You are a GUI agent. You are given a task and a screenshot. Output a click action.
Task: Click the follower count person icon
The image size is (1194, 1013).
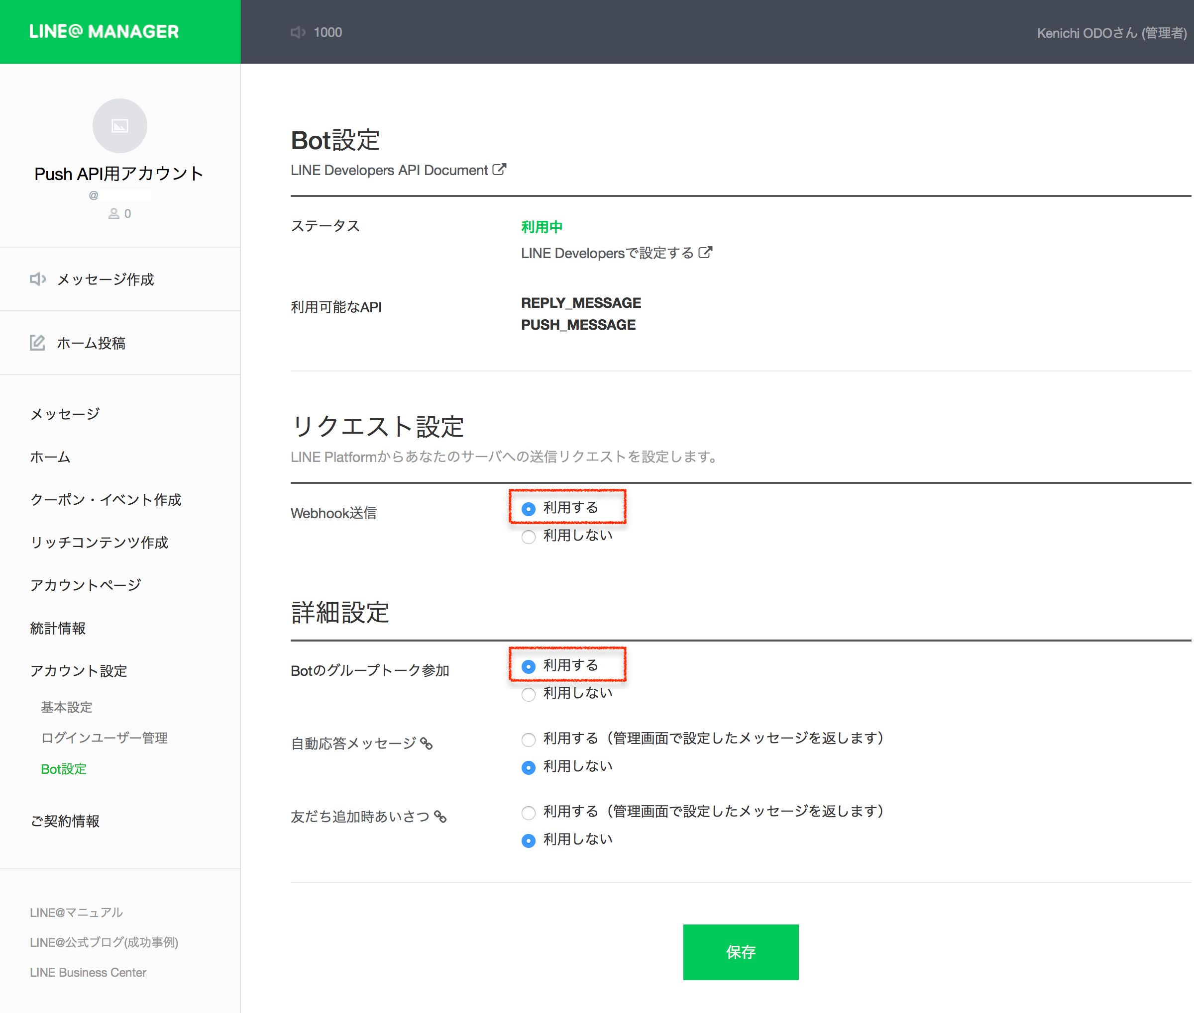(114, 214)
